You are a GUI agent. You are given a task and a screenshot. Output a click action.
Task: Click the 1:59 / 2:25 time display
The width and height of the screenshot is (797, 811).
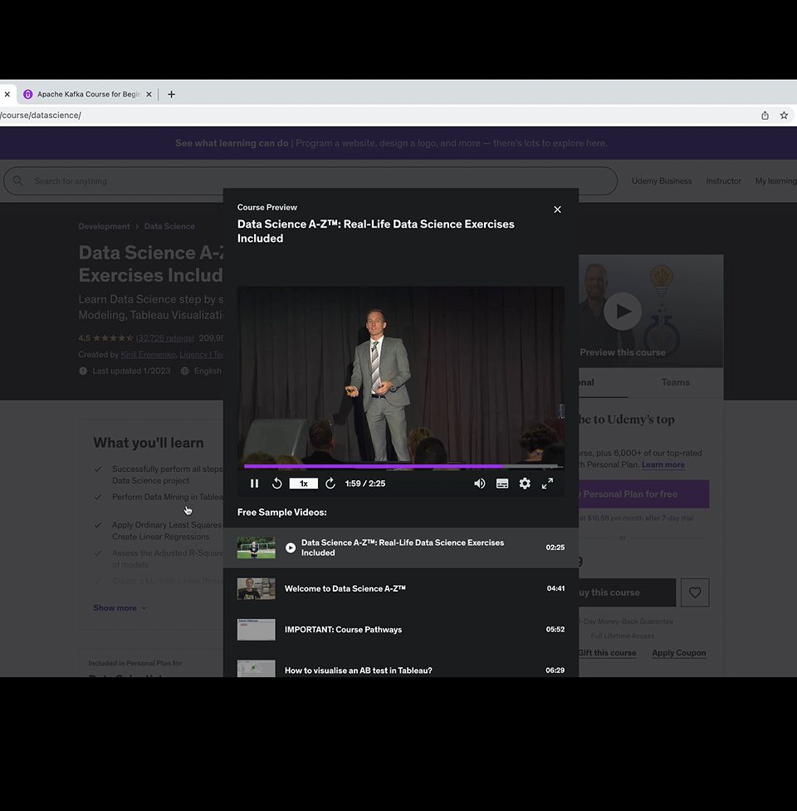(365, 484)
